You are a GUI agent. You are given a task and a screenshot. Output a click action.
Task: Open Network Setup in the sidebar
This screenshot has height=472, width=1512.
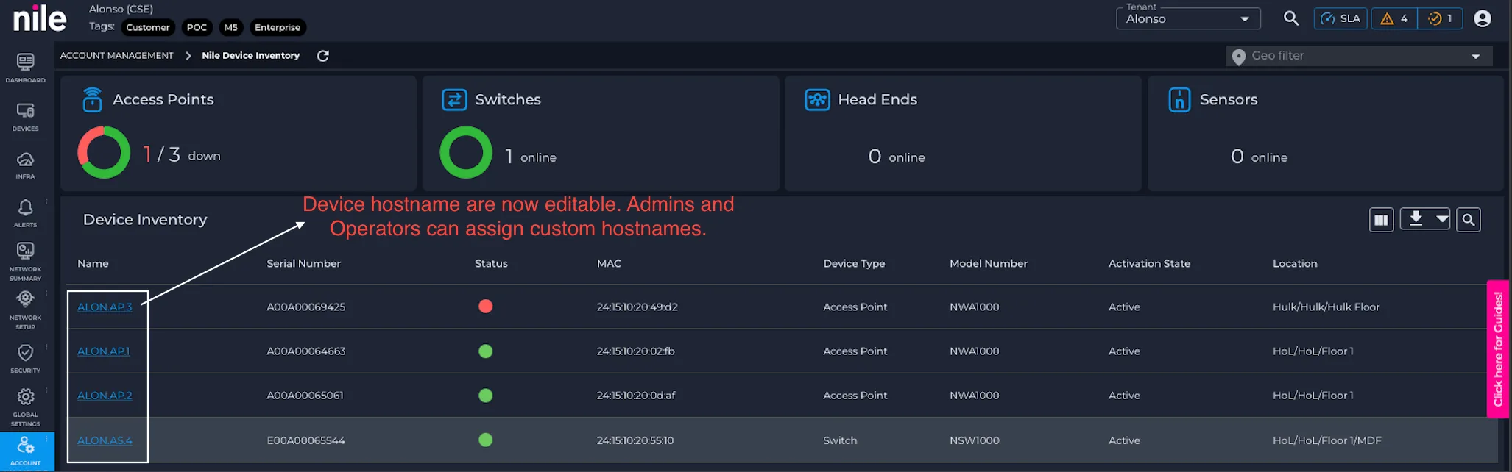pos(26,310)
